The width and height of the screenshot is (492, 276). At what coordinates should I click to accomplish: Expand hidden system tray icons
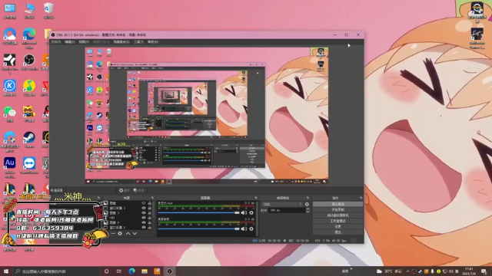[x=407, y=271]
